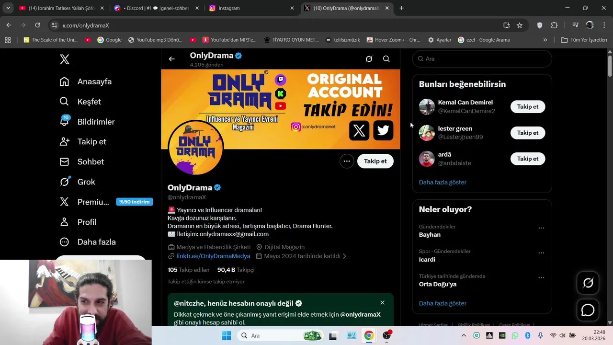Open options for Bayhan trend
The image size is (613, 345).
pyautogui.click(x=541, y=228)
